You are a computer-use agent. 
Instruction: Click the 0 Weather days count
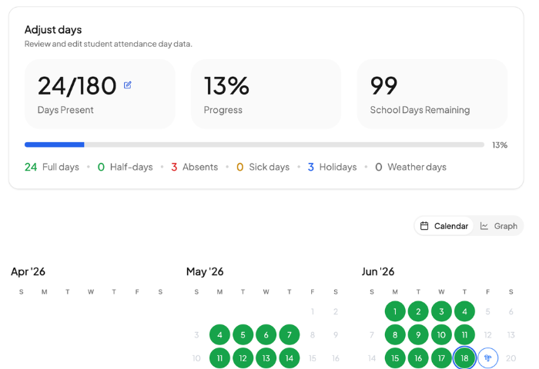click(x=410, y=167)
